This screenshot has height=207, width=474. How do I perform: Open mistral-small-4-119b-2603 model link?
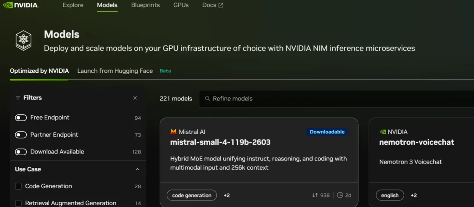tap(220, 142)
